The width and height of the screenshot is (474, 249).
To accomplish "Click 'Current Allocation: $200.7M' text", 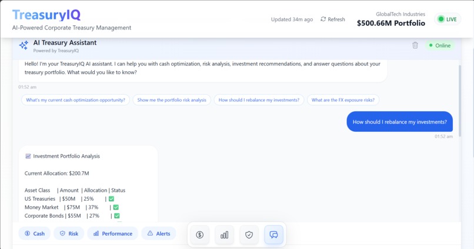I will point(57,174).
